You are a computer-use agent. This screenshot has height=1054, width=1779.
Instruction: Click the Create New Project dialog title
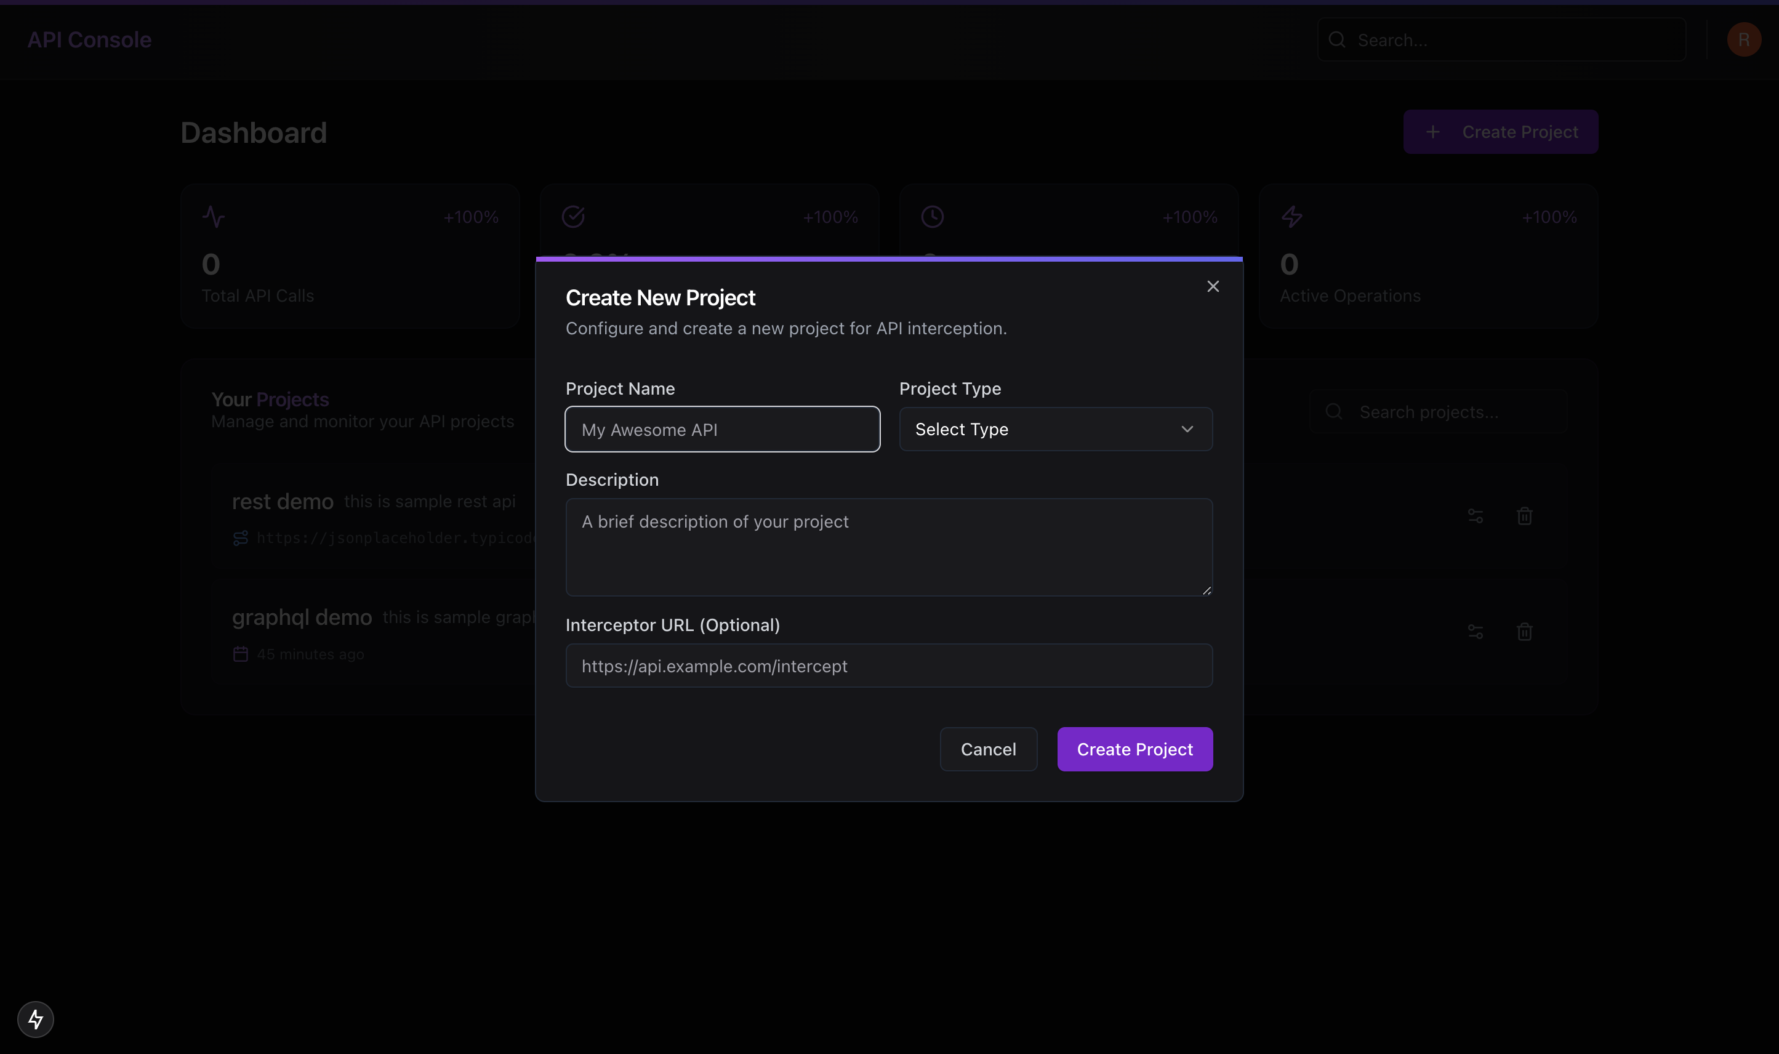660,297
